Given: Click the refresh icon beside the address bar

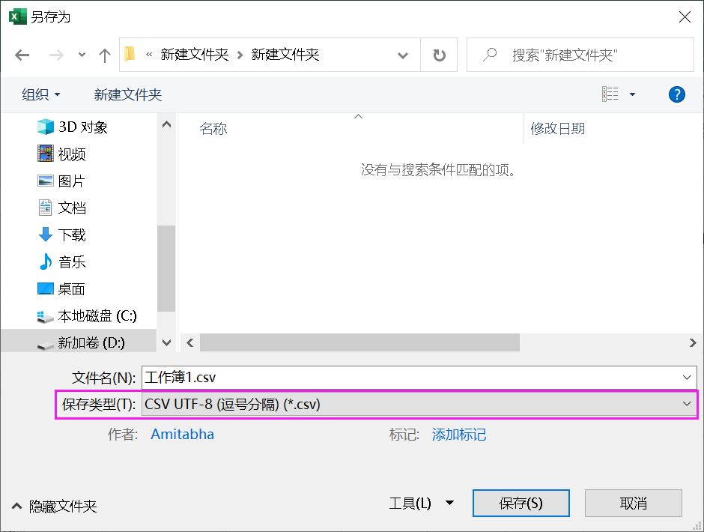Looking at the screenshot, I should [438, 55].
